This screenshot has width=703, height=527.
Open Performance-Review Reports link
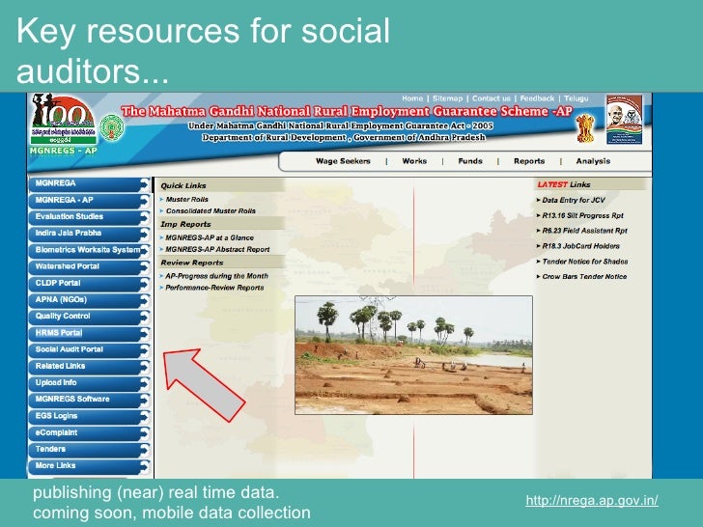tap(214, 288)
